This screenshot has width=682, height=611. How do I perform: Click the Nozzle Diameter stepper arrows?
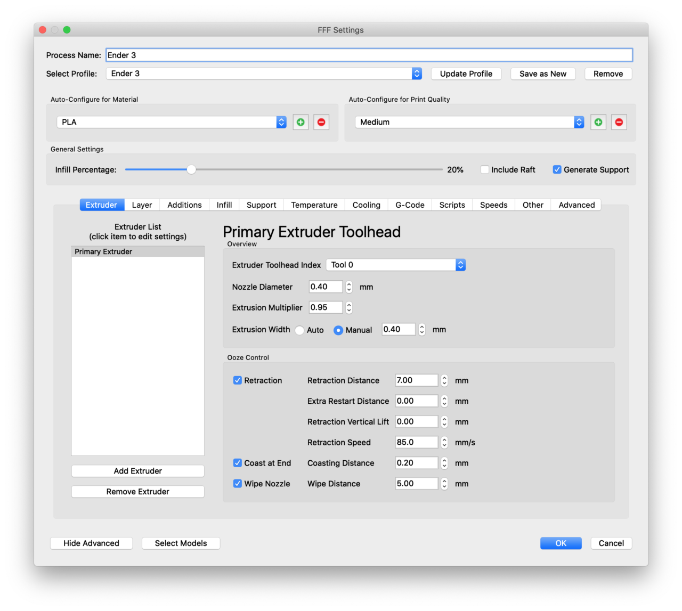pyautogui.click(x=349, y=287)
